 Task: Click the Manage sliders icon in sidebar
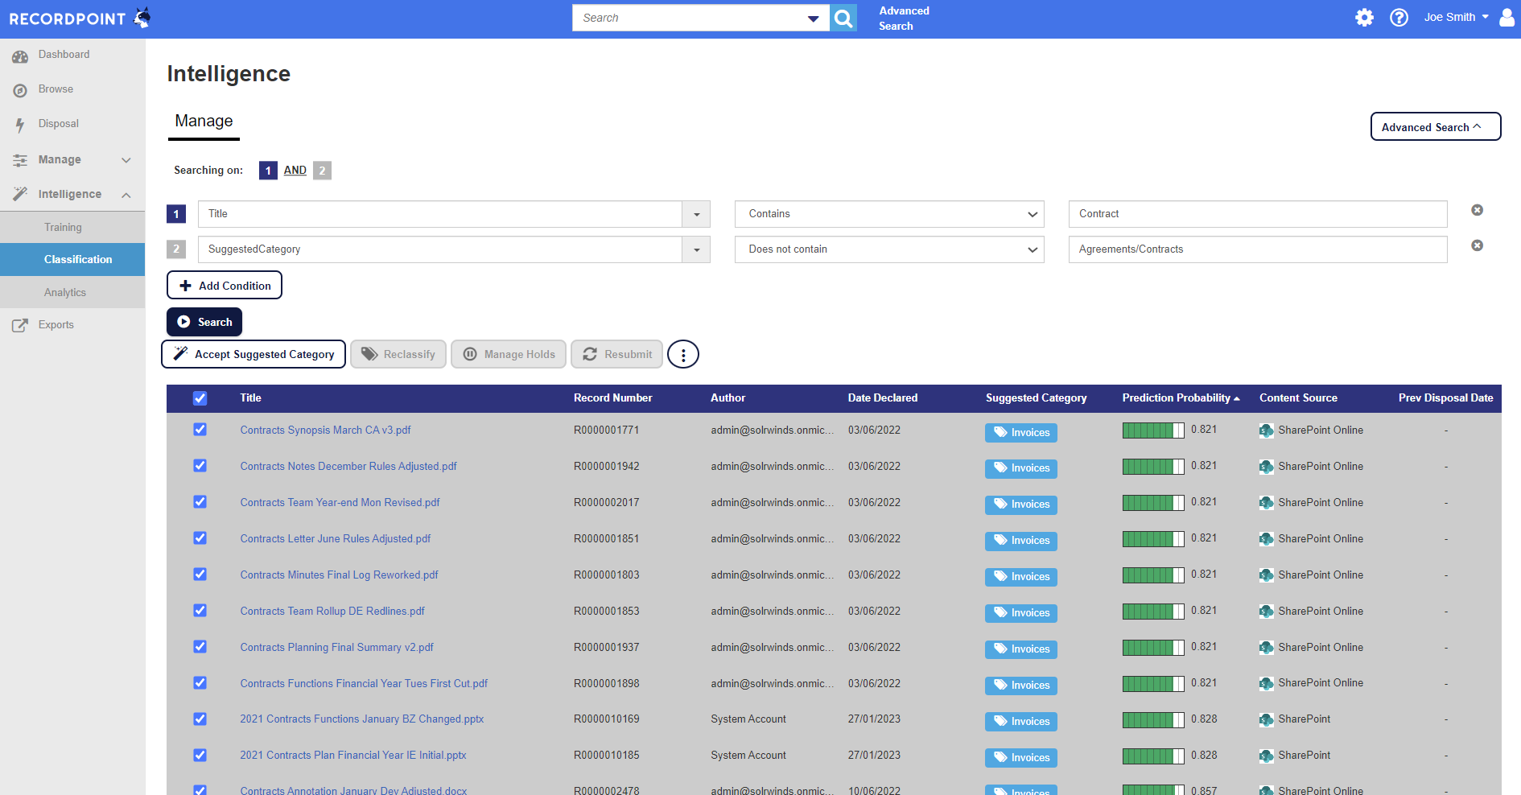click(x=20, y=160)
